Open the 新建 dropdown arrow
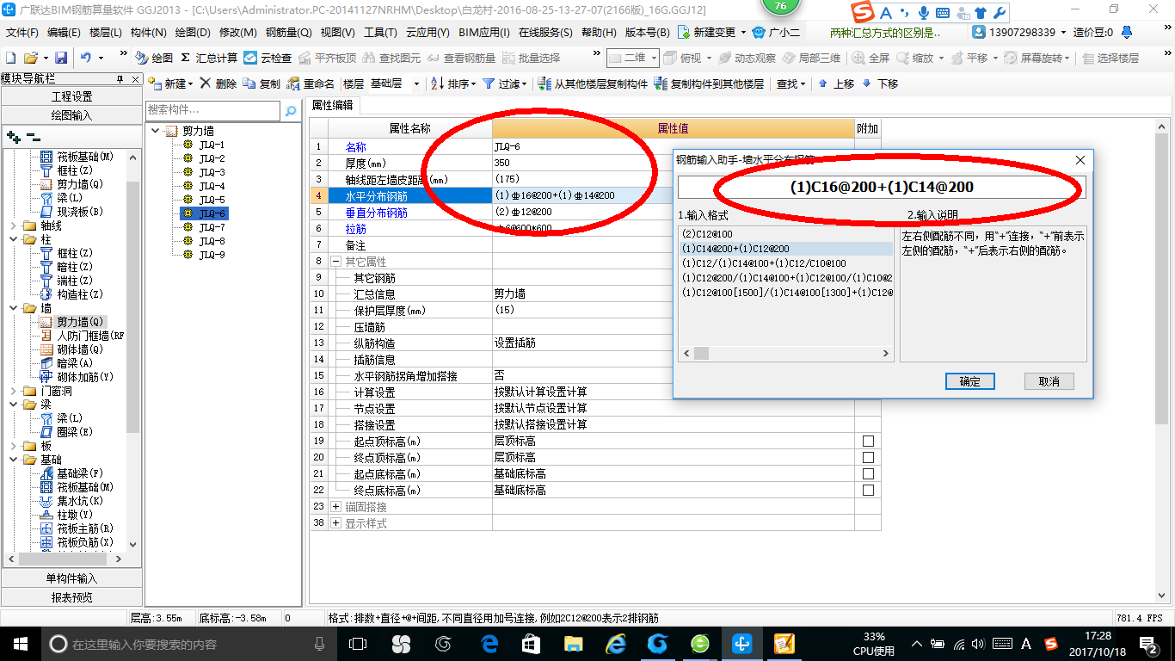This screenshot has width=1175, height=661. tap(191, 84)
